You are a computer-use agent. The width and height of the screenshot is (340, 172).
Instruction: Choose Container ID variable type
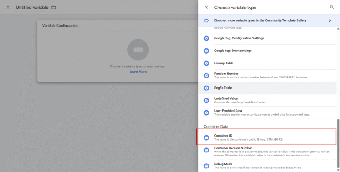point(267,137)
